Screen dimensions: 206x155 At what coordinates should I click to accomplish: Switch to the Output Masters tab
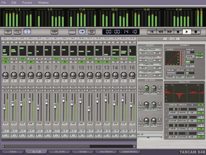(130, 151)
